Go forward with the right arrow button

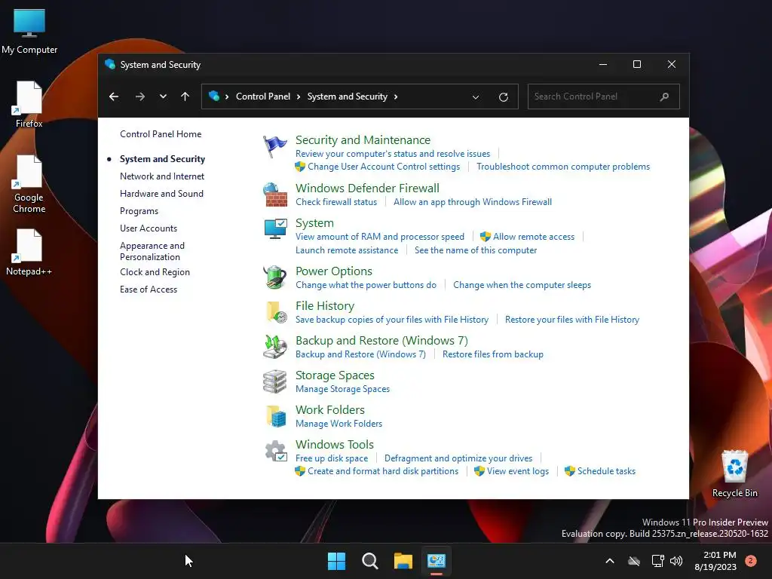(139, 96)
